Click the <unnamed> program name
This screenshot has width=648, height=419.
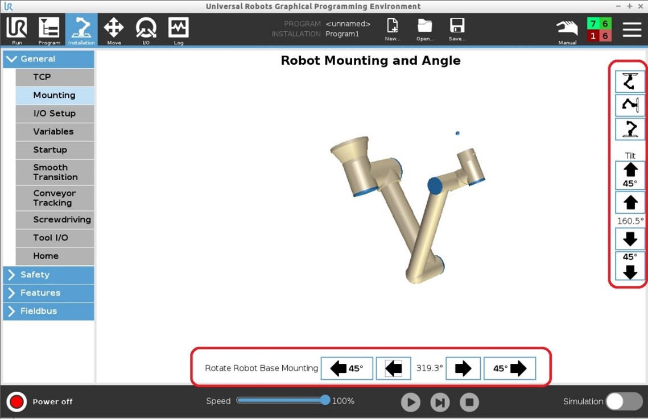(348, 24)
